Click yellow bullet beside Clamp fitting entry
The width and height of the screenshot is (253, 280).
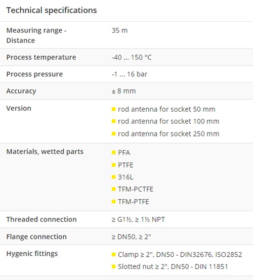pos(113,254)
